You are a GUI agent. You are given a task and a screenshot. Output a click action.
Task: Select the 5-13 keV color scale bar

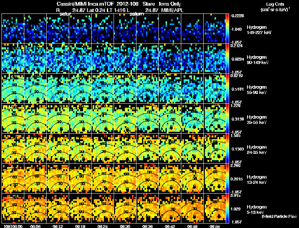click(227, 208)
